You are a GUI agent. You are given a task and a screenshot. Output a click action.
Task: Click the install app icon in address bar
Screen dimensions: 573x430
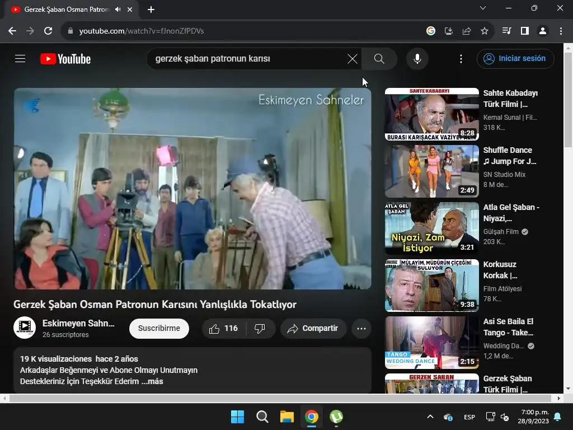pyautogui.click(x=449, y=31)
